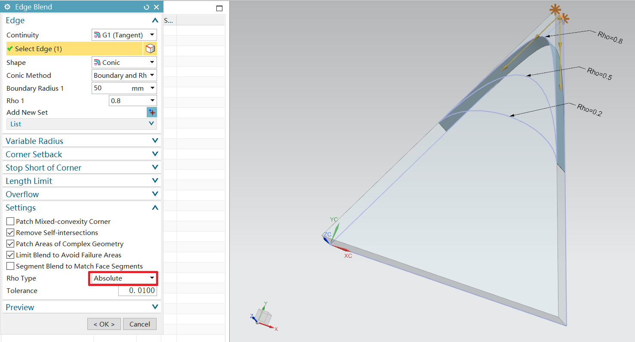This screenshot has height=342, width=635.
Task: Uncheck Remove Self-intersections option
Action: 10,233
